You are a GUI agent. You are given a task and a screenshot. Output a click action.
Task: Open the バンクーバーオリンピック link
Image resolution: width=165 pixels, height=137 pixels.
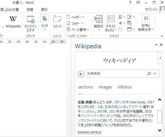point(98,116)
